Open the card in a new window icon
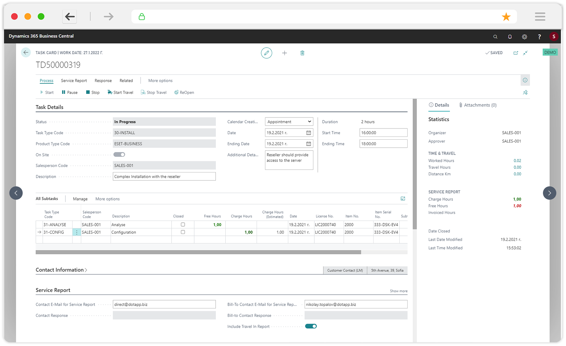The image size is (566, 346). tap(516, 53)
